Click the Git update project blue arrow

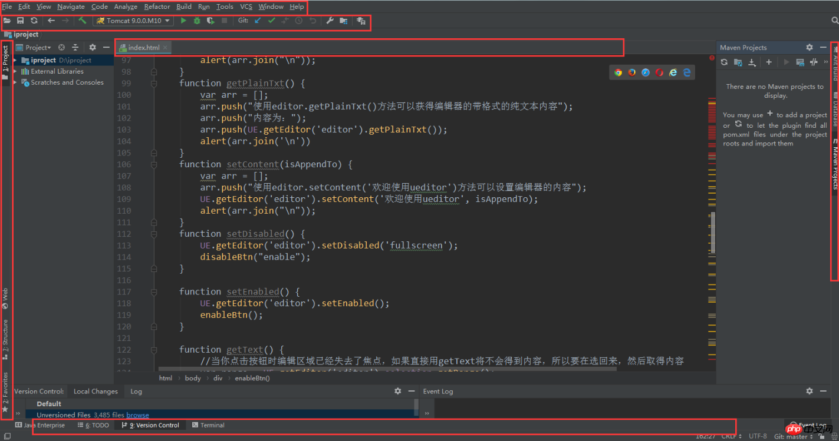click(x=257, y=21)
